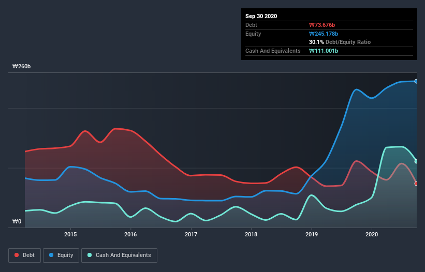Viewport: 425px width, 272px height.
Task: Click the 2016 x-axis label
Action: [130, 234]
